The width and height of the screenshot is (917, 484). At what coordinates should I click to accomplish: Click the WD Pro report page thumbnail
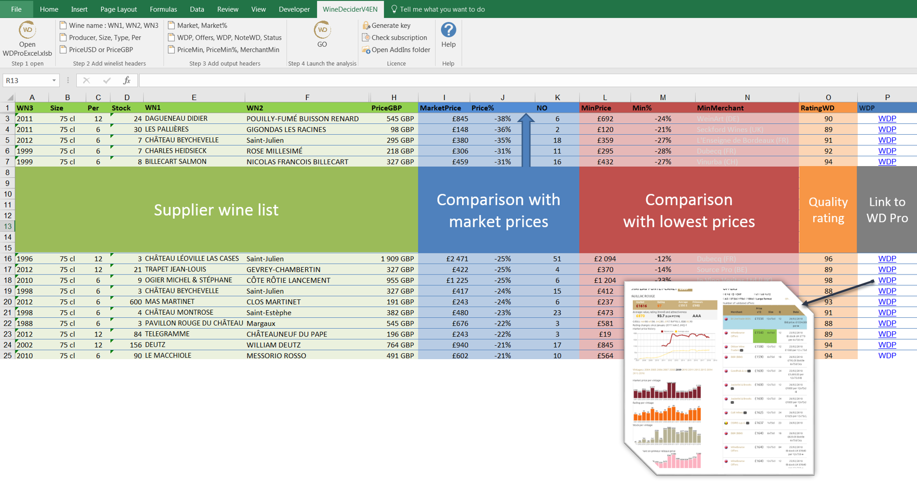pos(719,379)
